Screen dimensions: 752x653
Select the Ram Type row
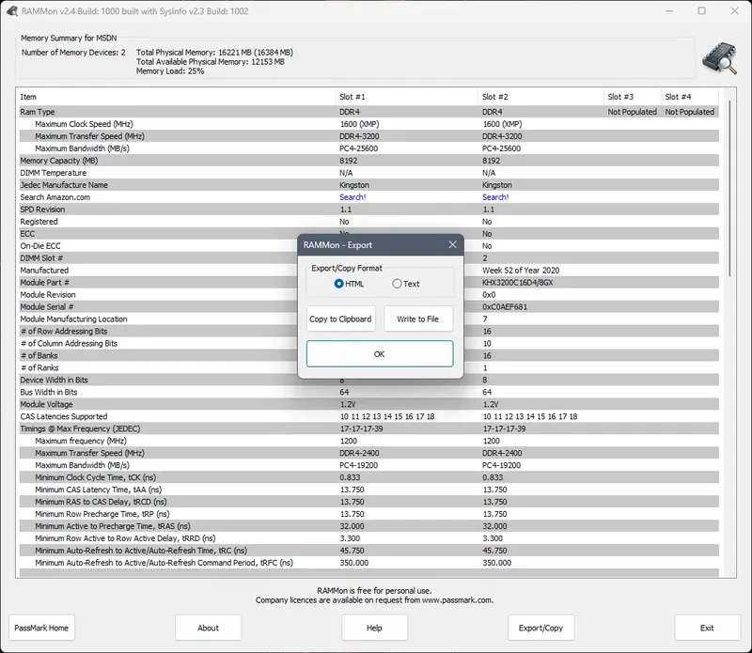[368, 112]
